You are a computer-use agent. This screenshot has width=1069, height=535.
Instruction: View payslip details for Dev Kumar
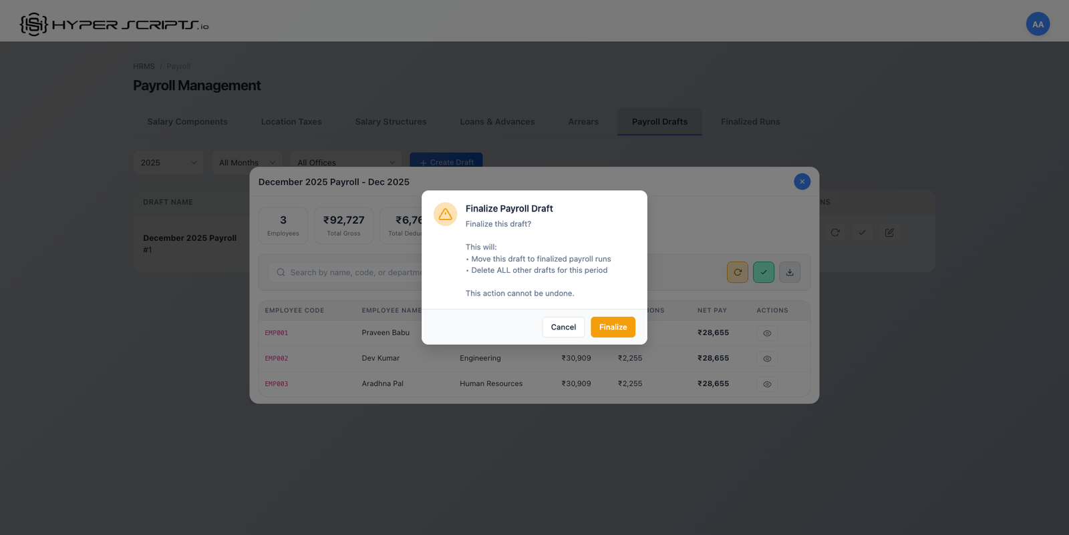(767, 359)
